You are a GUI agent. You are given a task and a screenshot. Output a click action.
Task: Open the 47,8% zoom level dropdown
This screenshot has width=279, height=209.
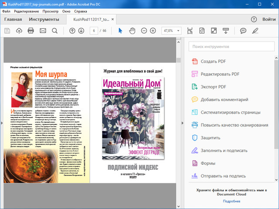tap(171, 30)
